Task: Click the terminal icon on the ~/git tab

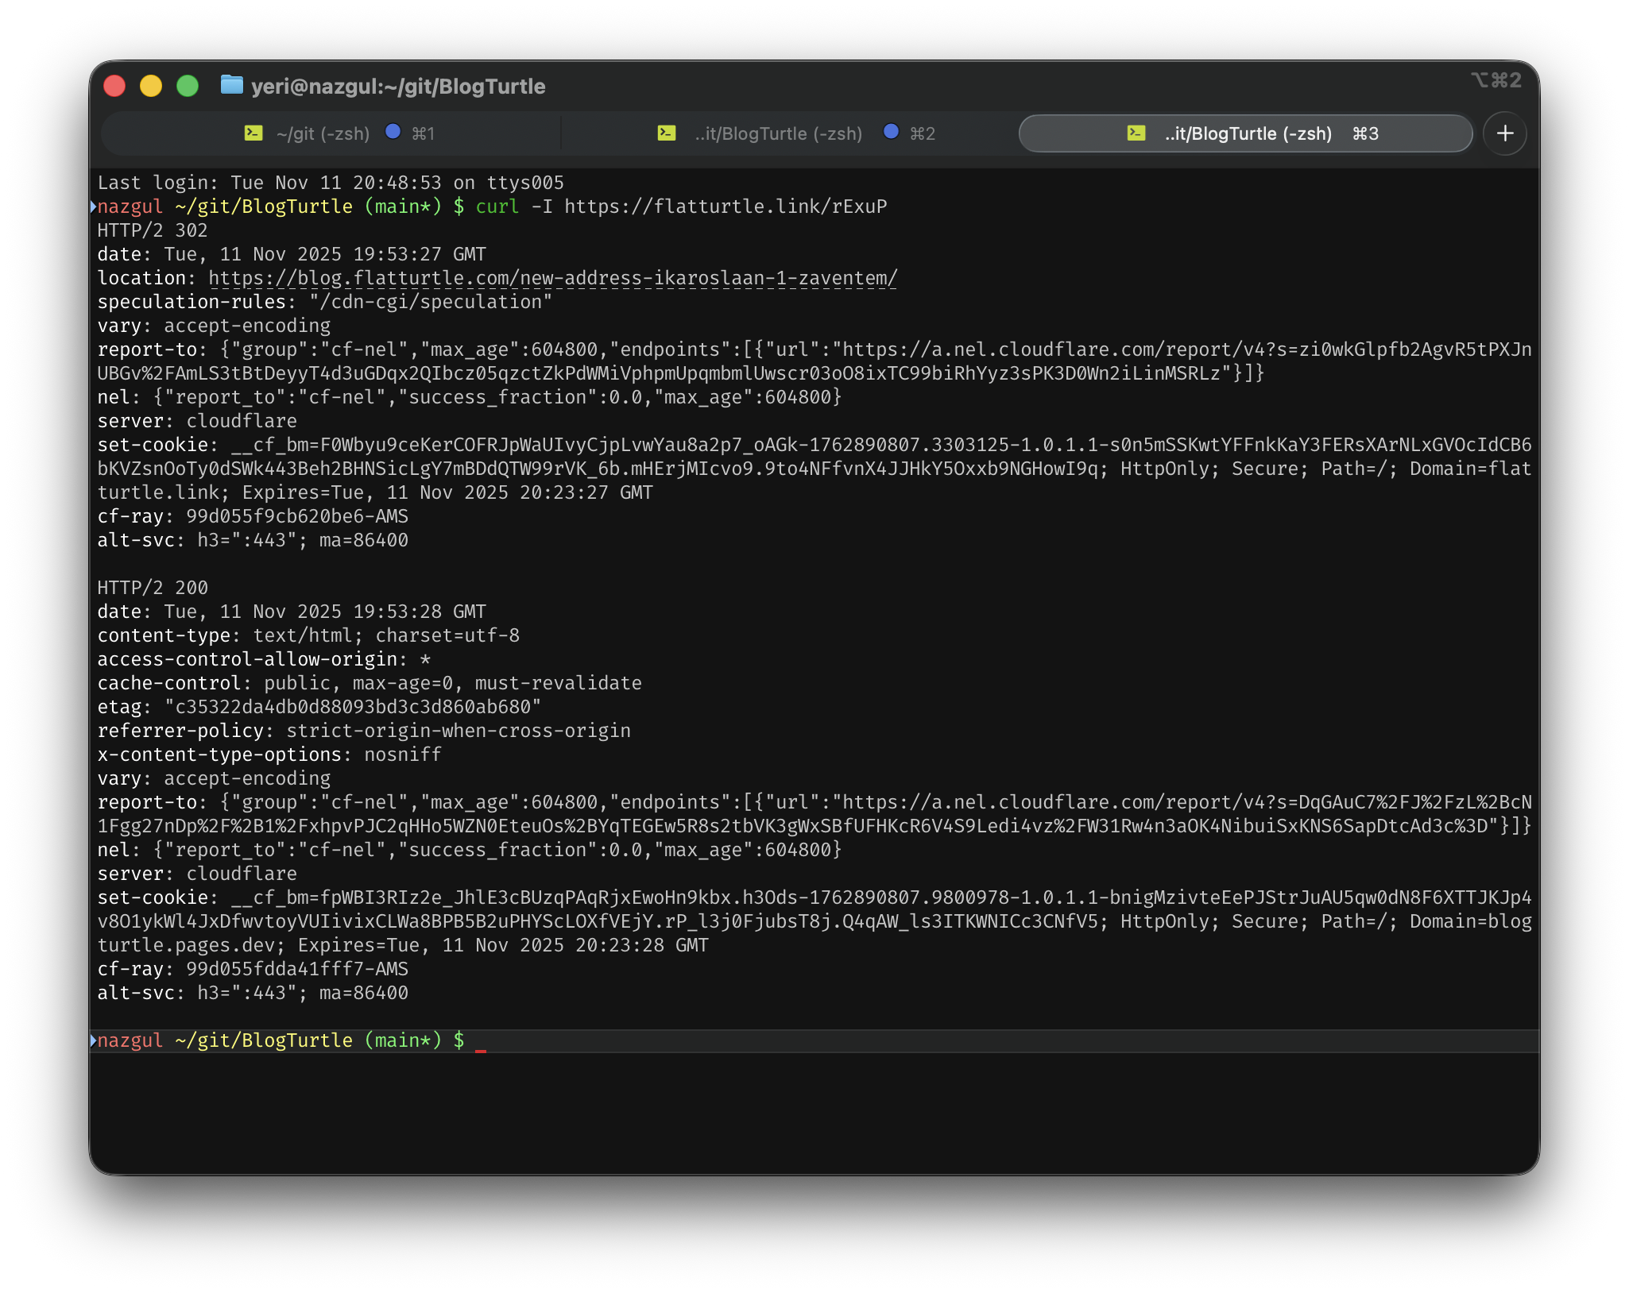Action: click(253, 133)
